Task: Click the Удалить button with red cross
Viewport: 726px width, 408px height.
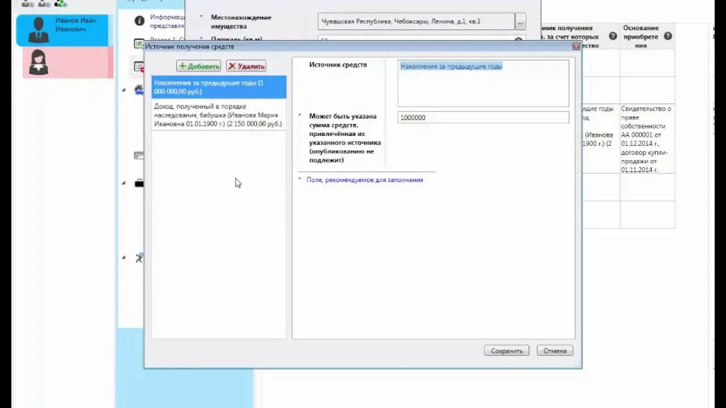Action: [246, 66]
